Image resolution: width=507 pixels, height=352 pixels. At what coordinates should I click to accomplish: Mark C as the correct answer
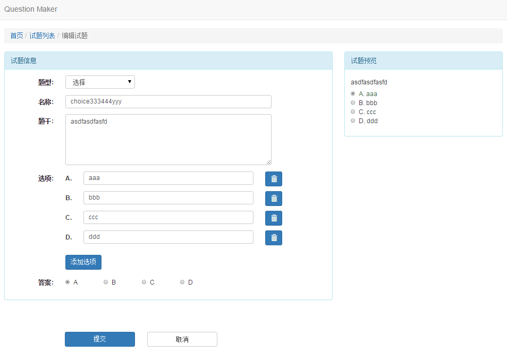point(144,282)
